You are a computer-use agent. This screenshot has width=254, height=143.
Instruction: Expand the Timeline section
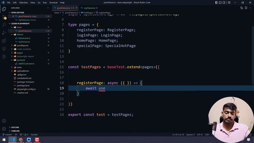15,131
